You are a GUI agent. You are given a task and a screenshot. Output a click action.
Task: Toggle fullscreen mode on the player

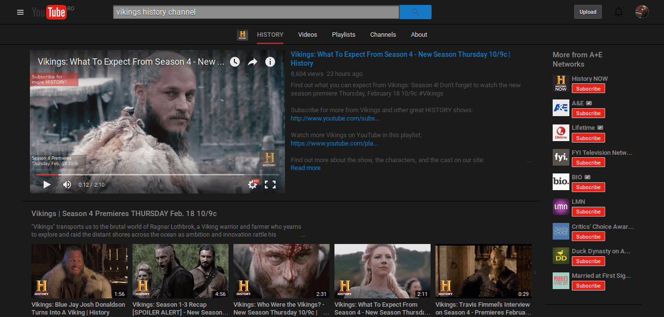[270, 185]
